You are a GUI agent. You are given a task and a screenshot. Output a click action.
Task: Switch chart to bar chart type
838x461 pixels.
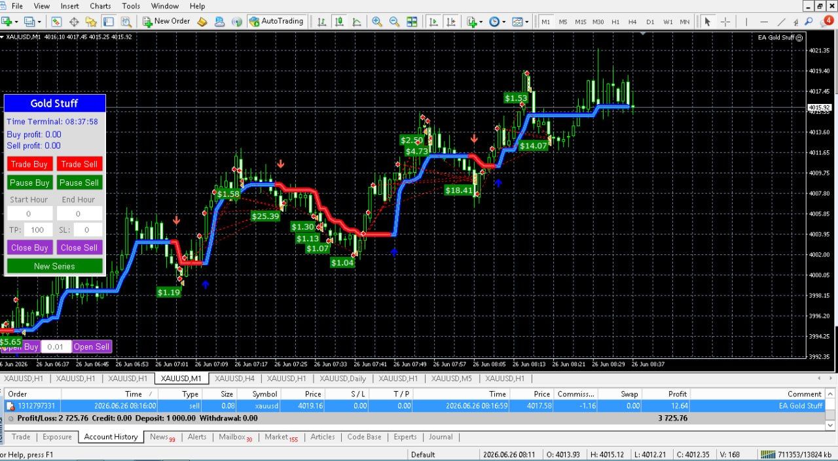click(321, 22)
